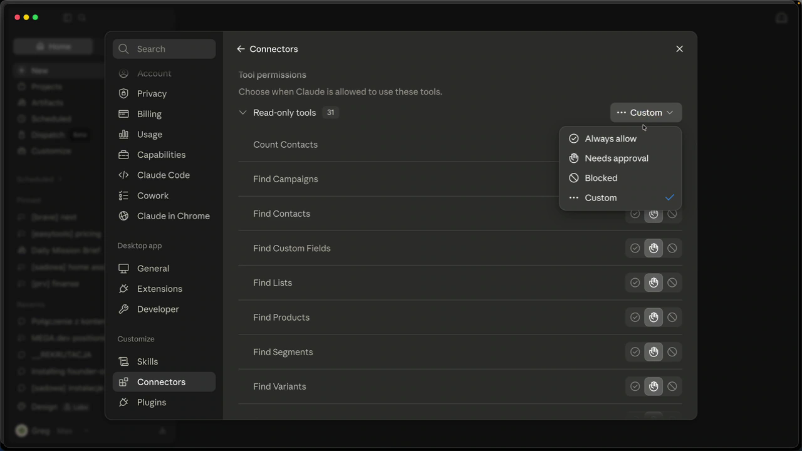
Task: Click the Claude in Chrome icon
Action: click(123, 216)
